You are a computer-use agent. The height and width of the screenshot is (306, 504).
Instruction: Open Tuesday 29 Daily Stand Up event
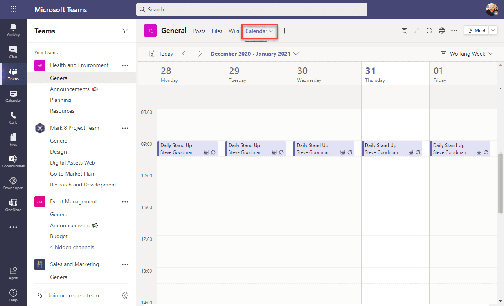[256, 148]
